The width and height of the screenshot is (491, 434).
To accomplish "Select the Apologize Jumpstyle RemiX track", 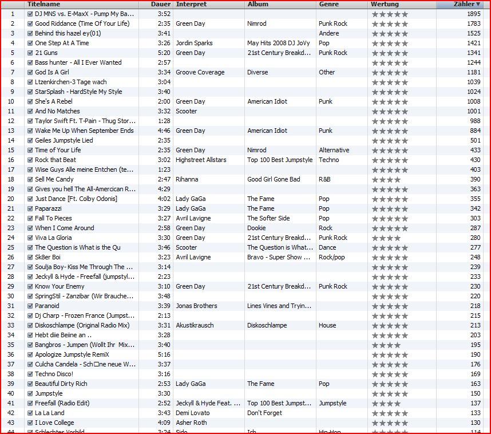I will (x=72, y=354).
